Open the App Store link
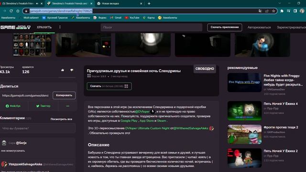Viewport: 306px width, 172px height. [147, 121]
